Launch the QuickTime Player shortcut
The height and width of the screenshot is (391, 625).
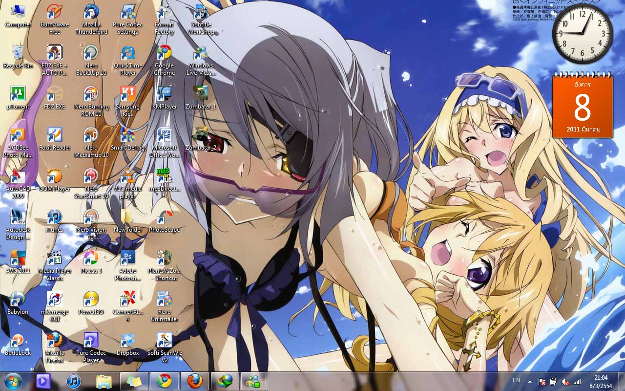click(128, 61)
